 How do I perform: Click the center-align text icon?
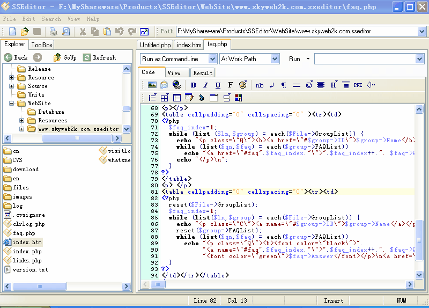click(321, 85)
